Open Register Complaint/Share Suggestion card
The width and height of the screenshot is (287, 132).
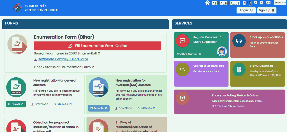pyautogui.click(x=201, y=45)
